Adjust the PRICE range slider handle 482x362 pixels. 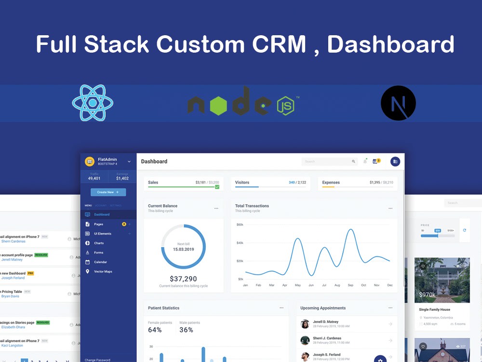(x=438, y=236)
